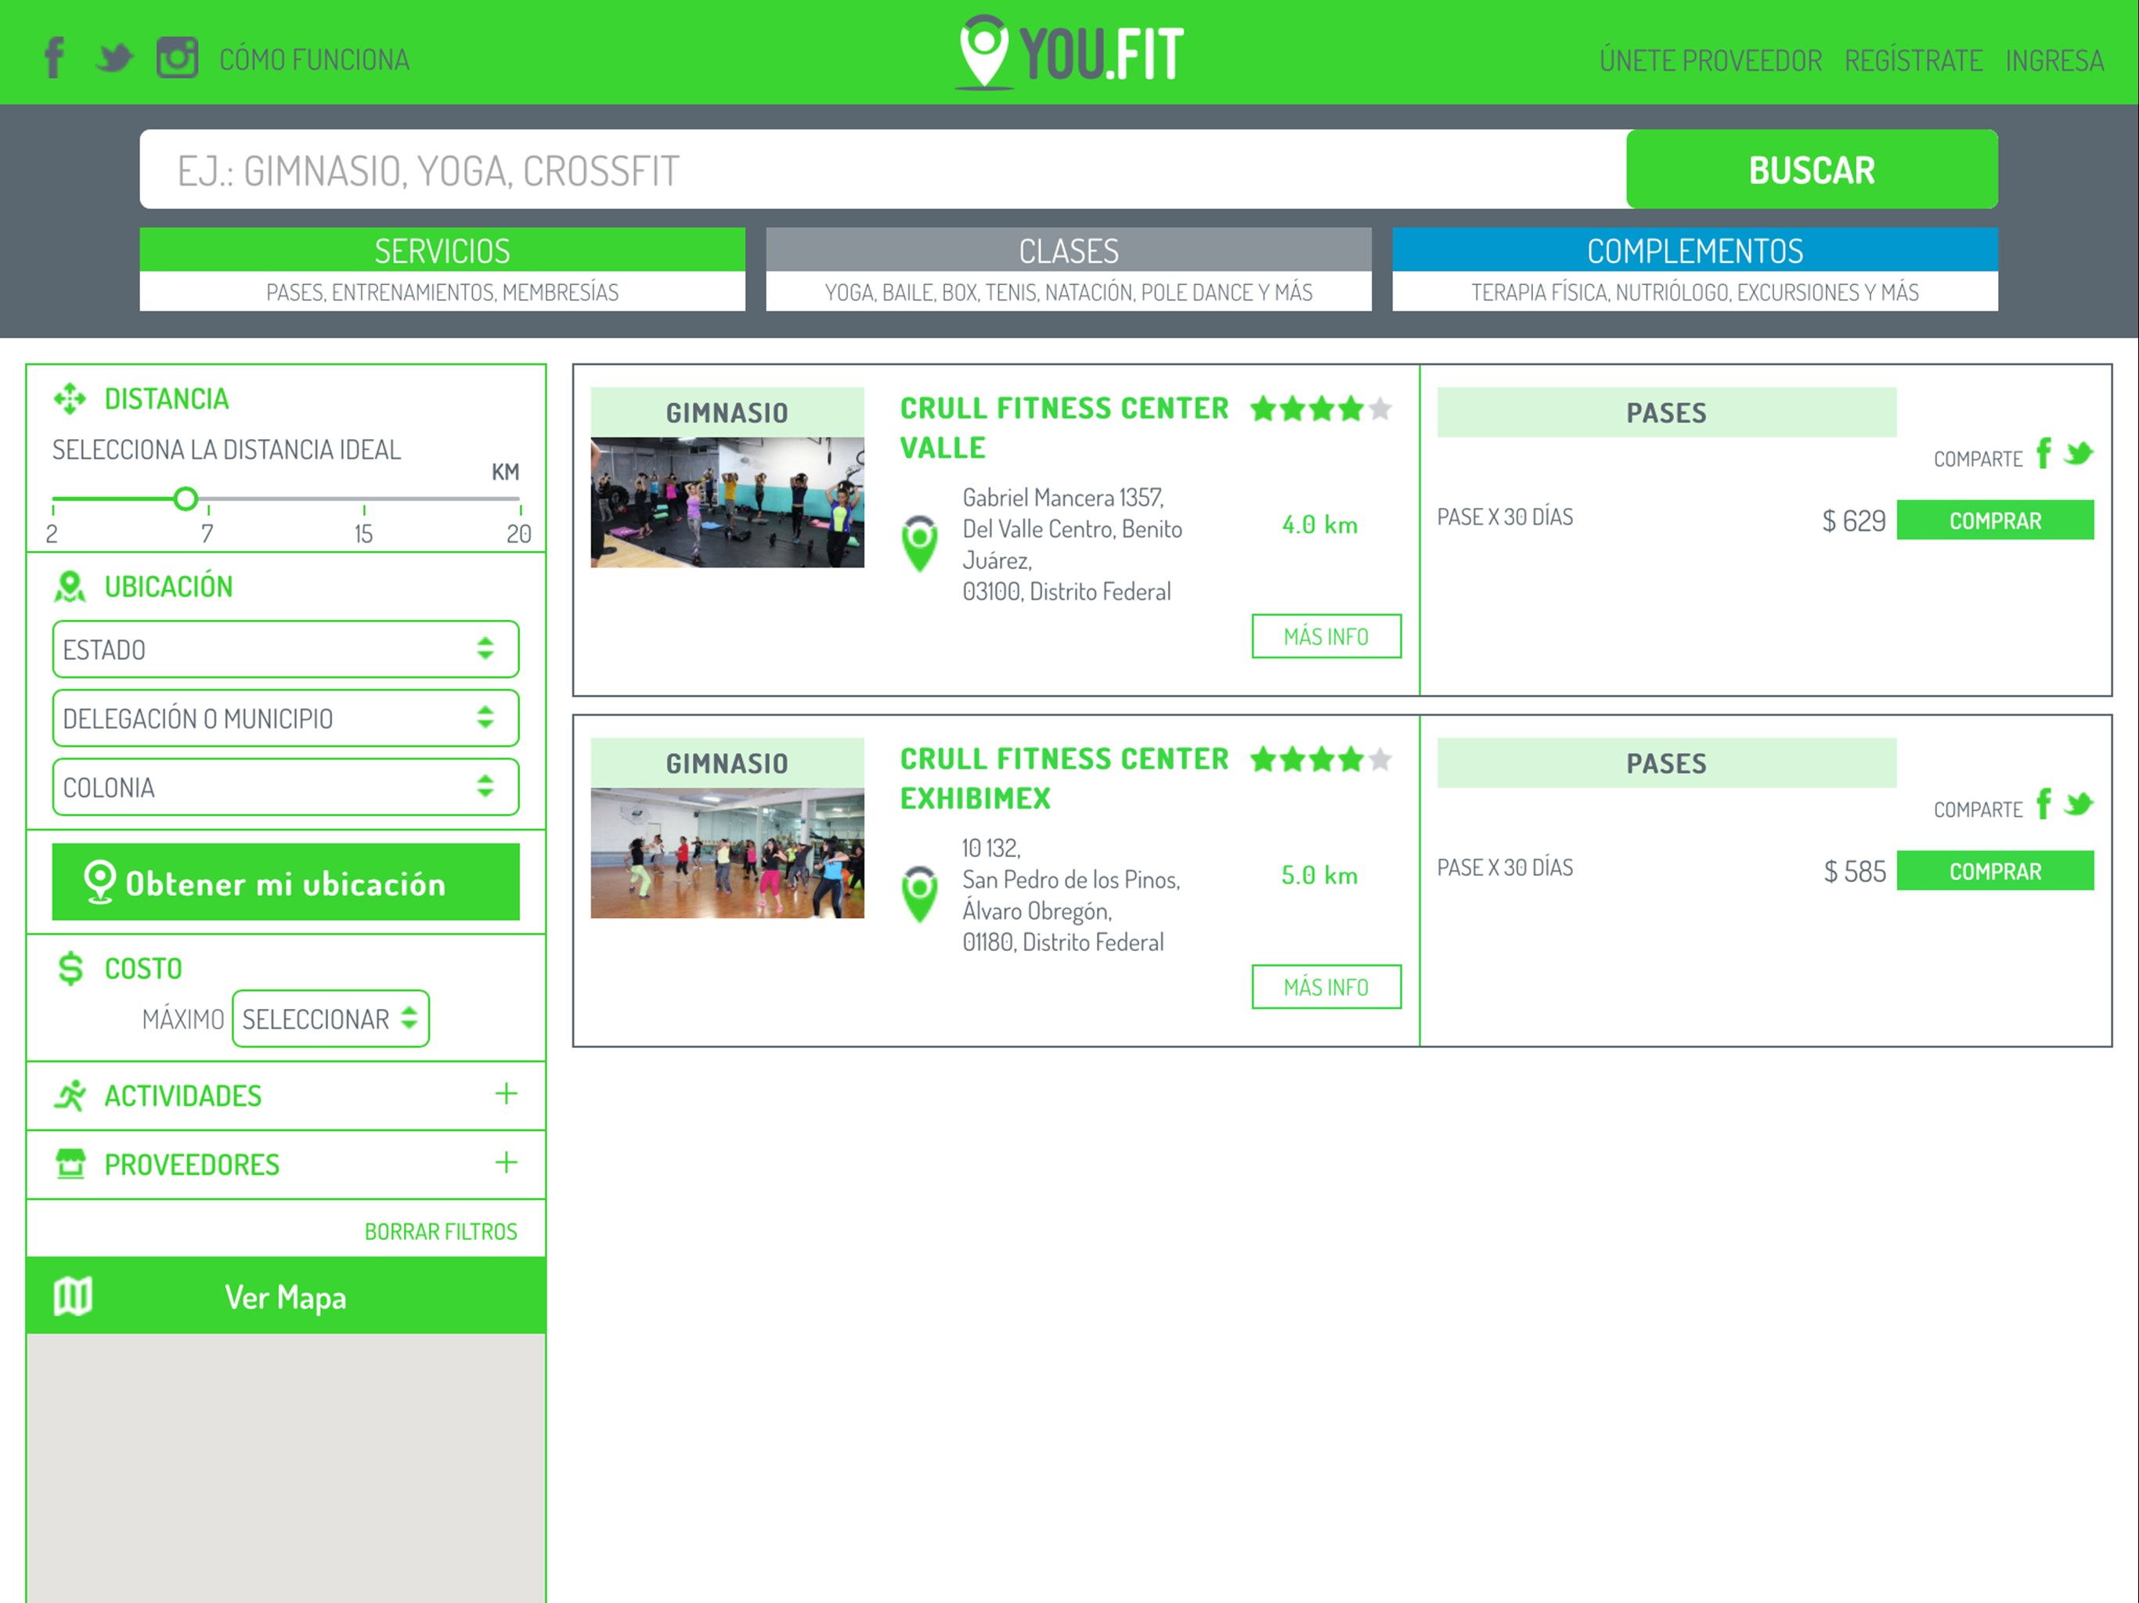Click the location pin on Crull Valle address
This screenshot has height=1603, width=2139.
click(x=920, y=543)
